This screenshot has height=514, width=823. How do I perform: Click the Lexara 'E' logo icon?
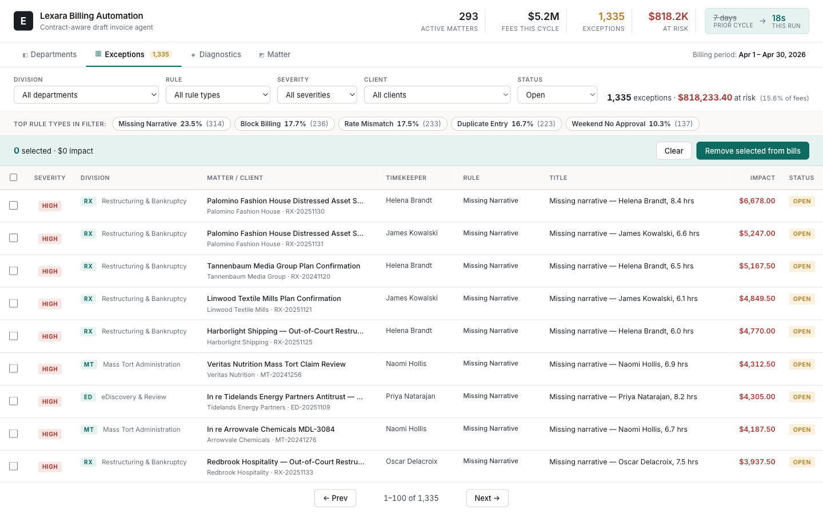click(x=23, y=21)
